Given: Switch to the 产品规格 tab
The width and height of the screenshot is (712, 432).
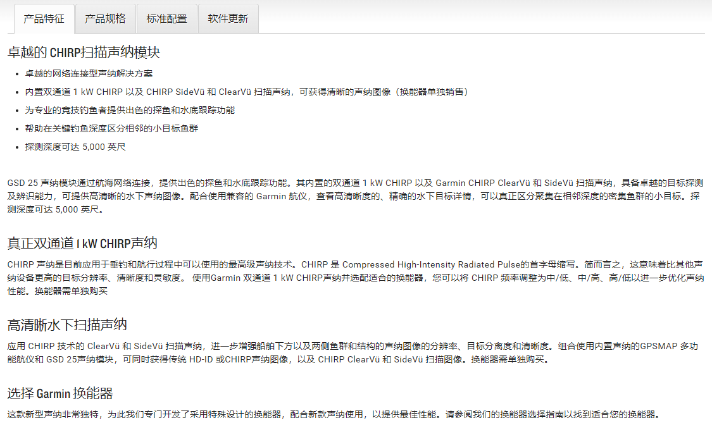Looking at the screenshot, I should pyautogui.click(x=105, y=18).
